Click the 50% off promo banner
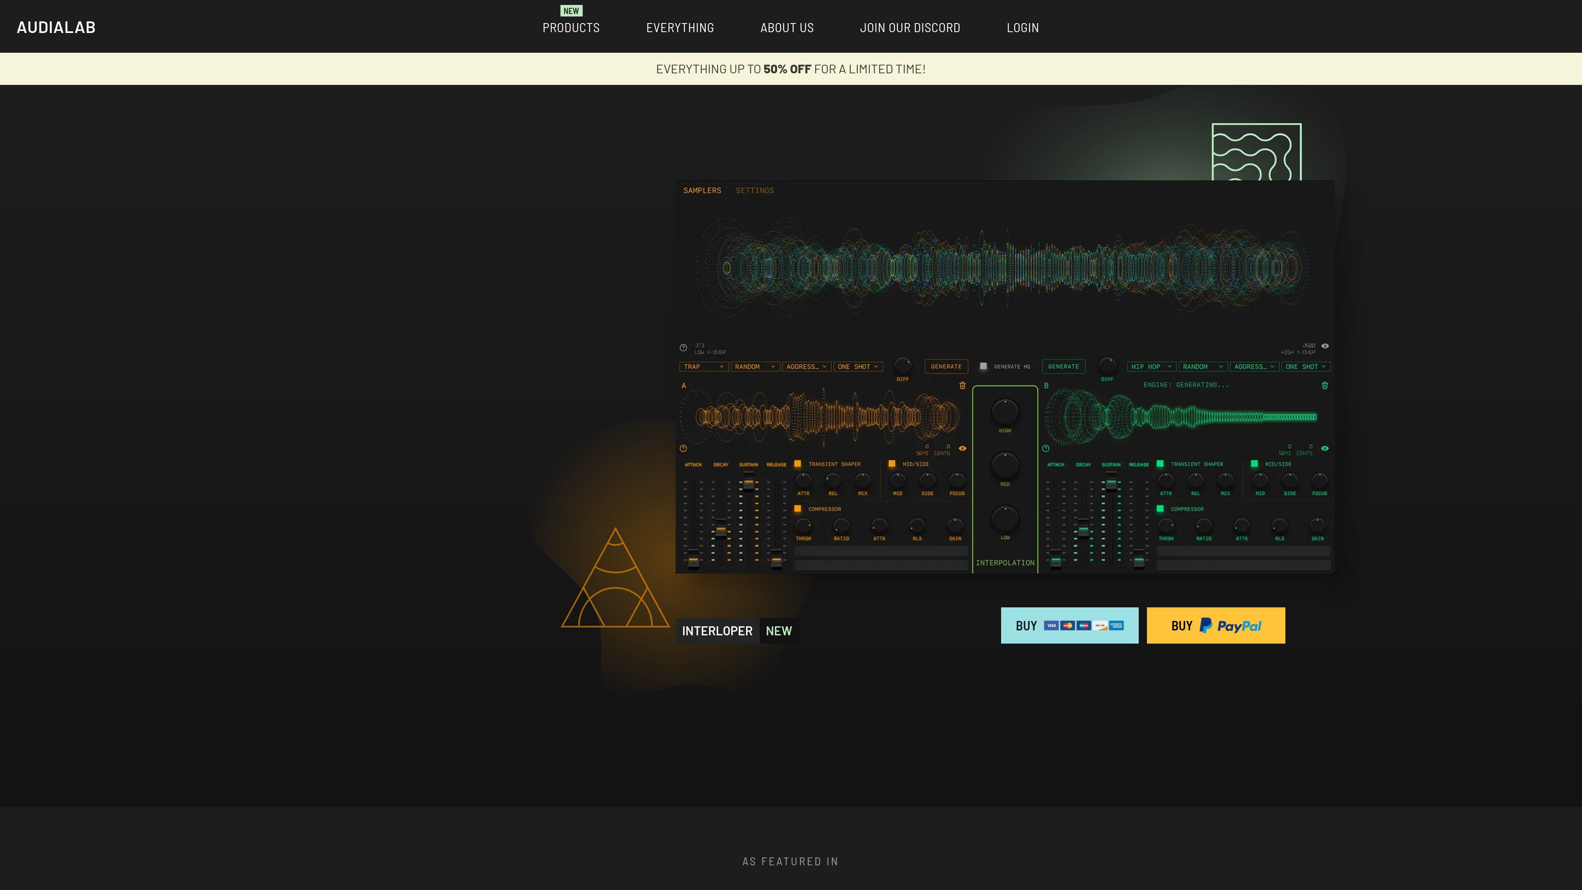1582x890 pixels. point(791,69)
